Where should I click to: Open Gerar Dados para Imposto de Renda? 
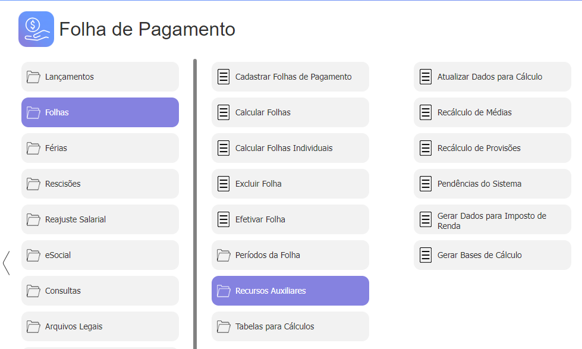pos(492,219)
